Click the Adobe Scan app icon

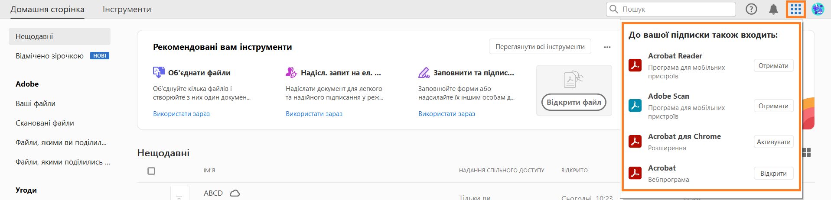[x=635, y=106]
